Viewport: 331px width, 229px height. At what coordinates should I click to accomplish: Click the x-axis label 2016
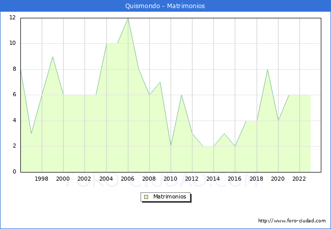(x=234, y=179)
